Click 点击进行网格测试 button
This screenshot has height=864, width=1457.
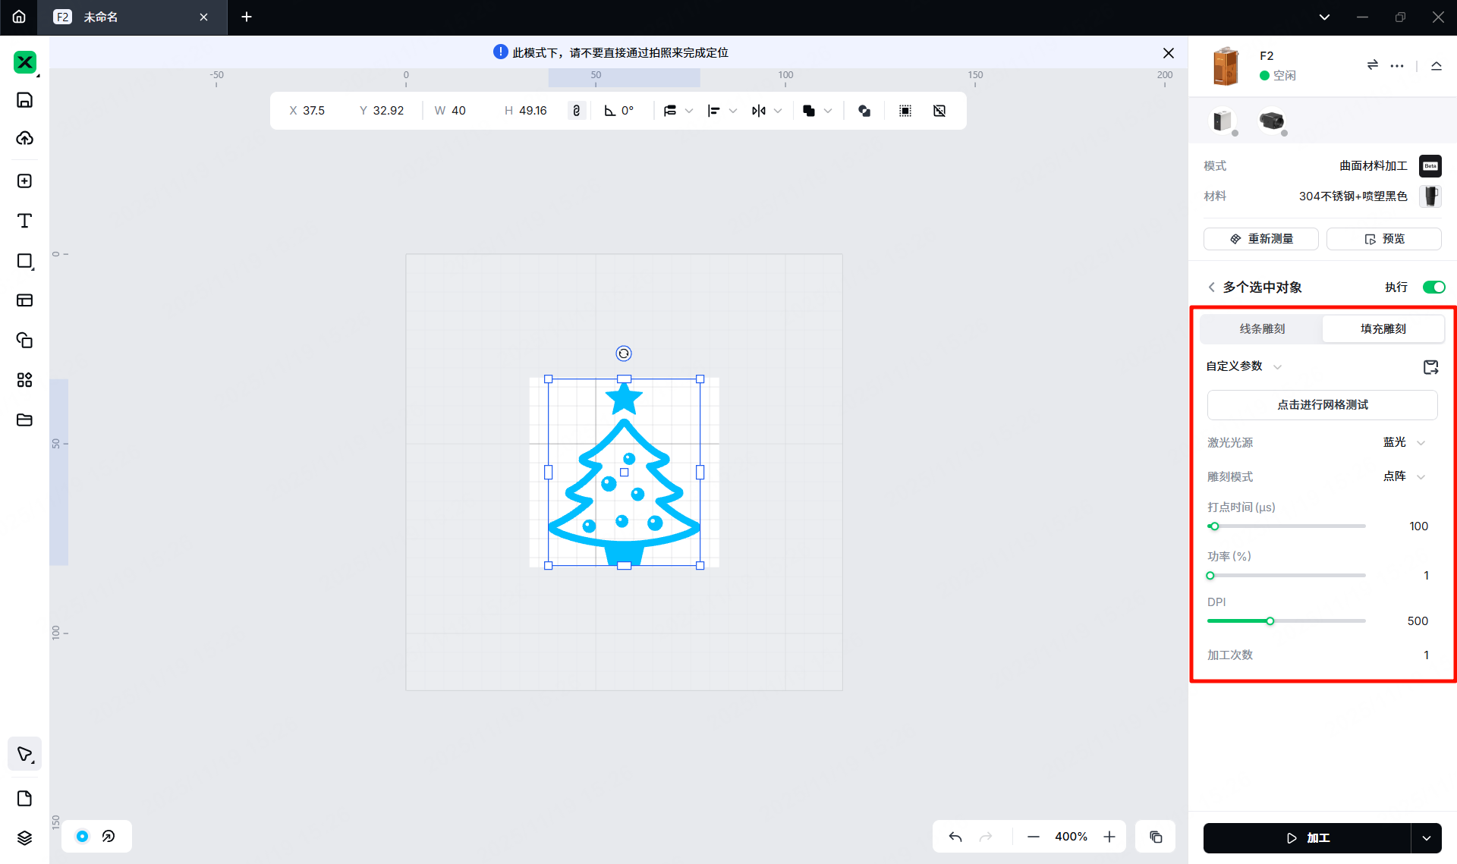click(1322, 405)
